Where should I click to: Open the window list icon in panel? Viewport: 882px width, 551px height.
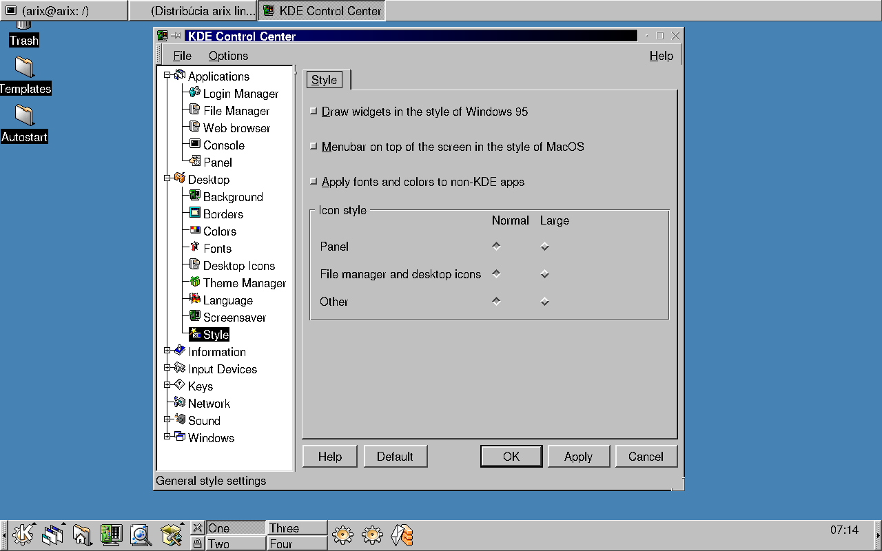pos(53,534)
